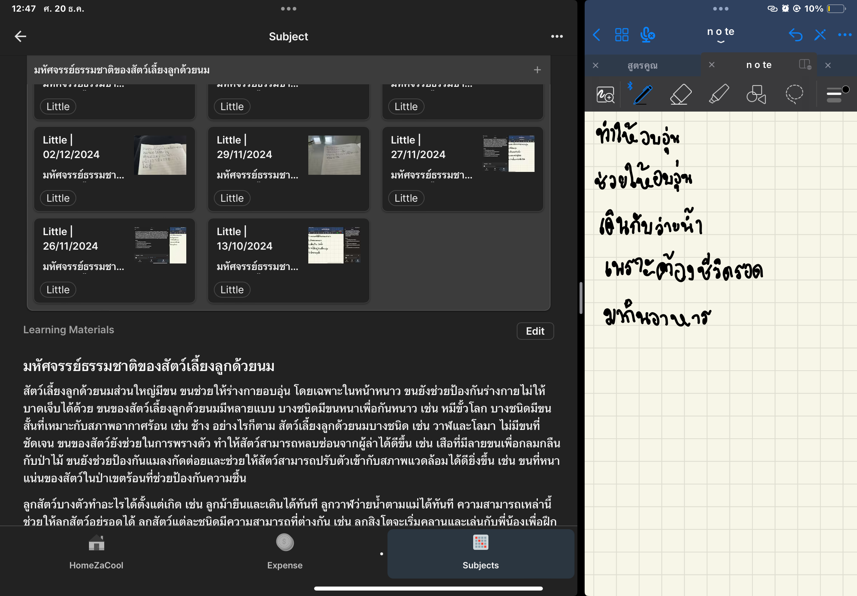
Task: Go back with the left arrow
Action: click(x=20, y=36)
